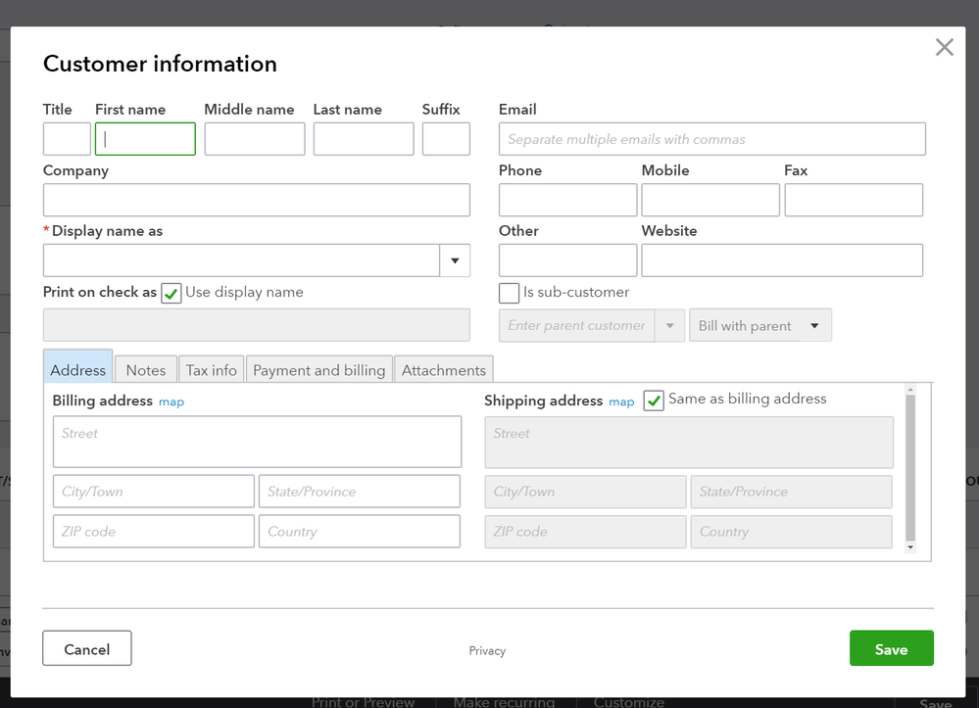The width and height of the screenshot is (979, 708).
Task: Enable the Is sub-customer checkbox
Action: pyautogui.click(x=509, y=293)
